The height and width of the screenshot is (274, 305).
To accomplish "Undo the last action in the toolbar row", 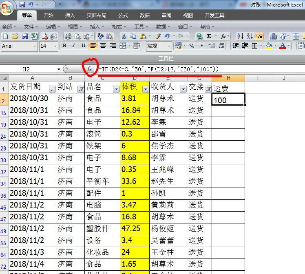I will click(x=167, y=36).
